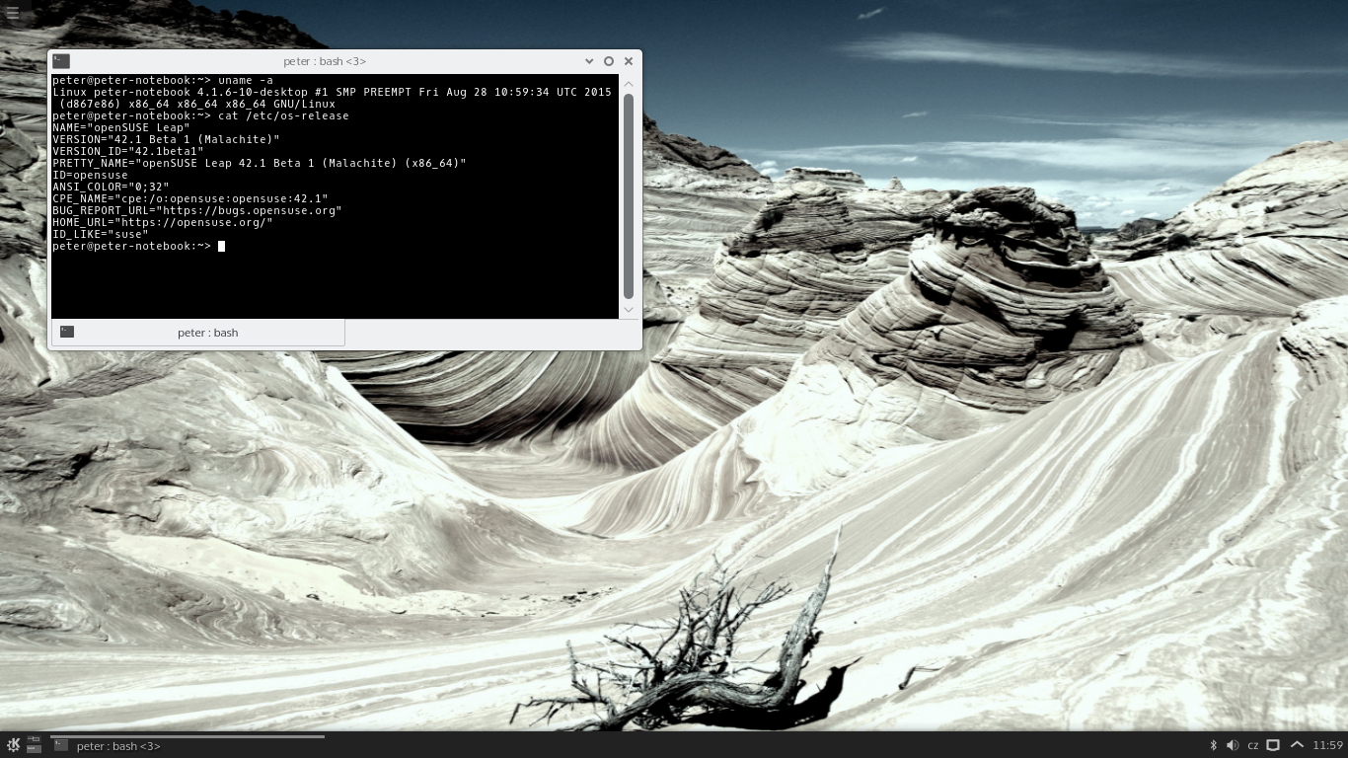
Task: Click the terminal prompt cursor line
Action: [x=139, y=246]
